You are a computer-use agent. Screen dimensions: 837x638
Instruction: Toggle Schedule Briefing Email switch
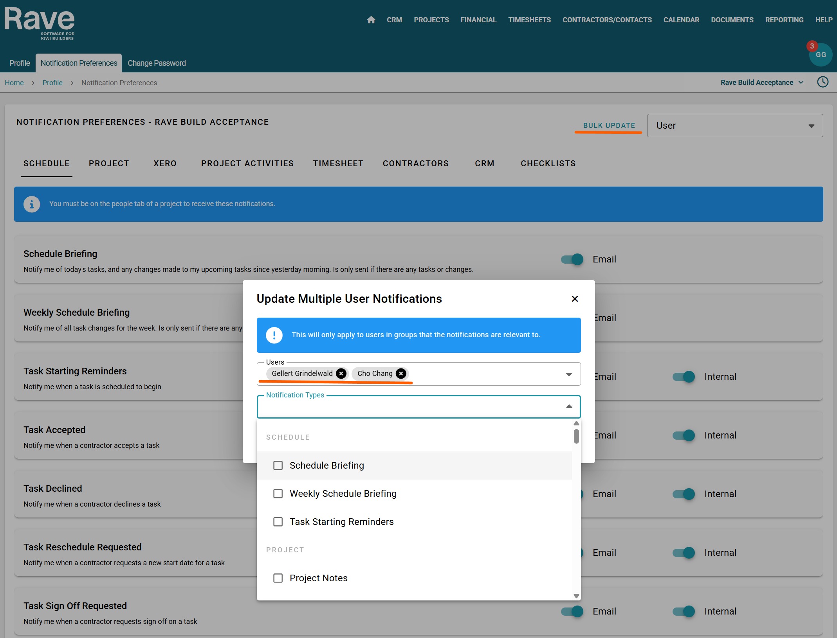(x=572, y=259)
